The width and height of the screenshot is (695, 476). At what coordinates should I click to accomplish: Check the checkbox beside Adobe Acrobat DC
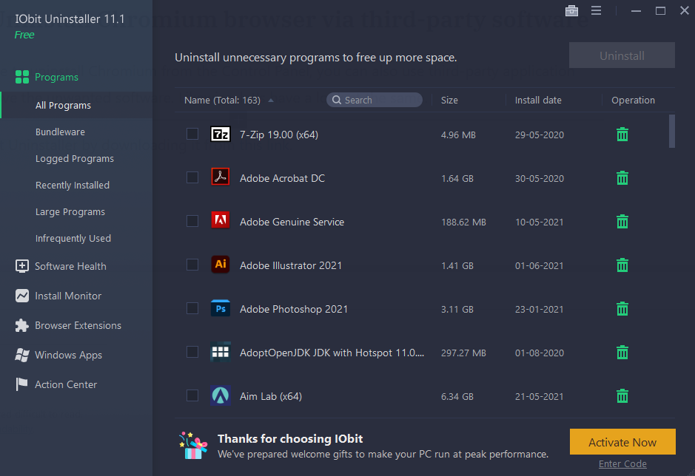point(192,177)
